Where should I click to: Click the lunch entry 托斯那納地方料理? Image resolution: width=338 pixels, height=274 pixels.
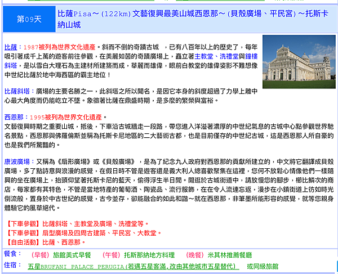(x=149, y=255)
